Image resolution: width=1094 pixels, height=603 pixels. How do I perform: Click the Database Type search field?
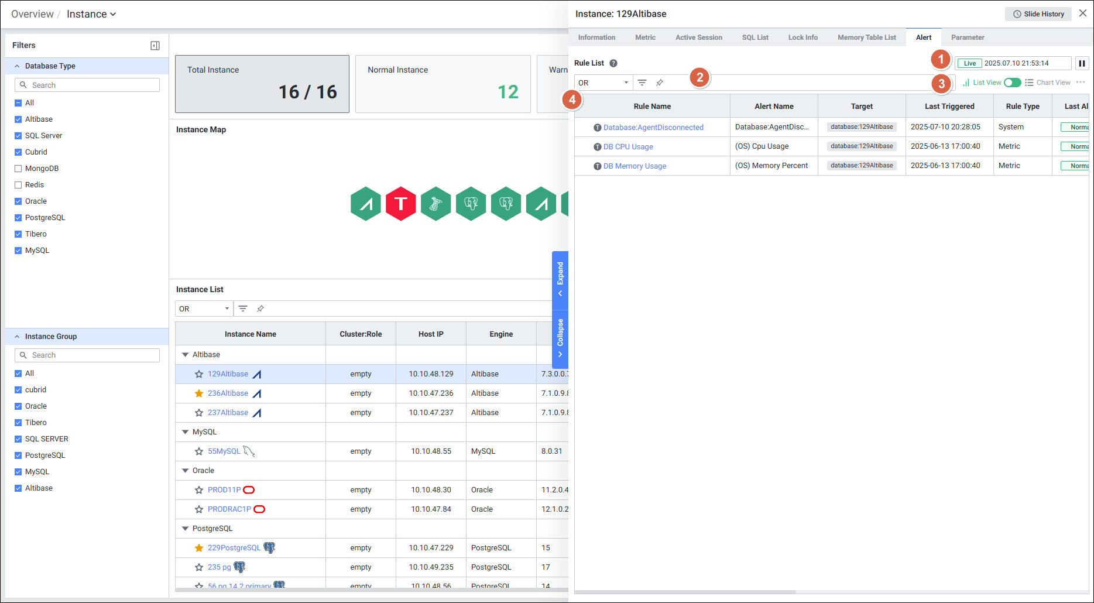[x=87, y=85]
